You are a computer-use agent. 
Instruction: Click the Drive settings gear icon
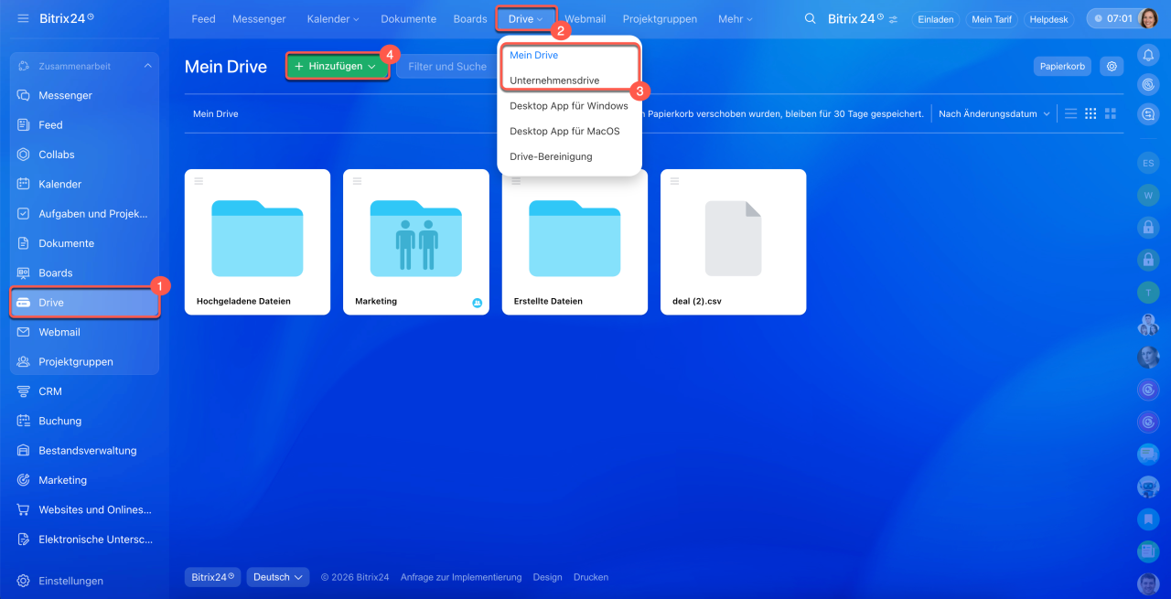[x=1112, y=66]
